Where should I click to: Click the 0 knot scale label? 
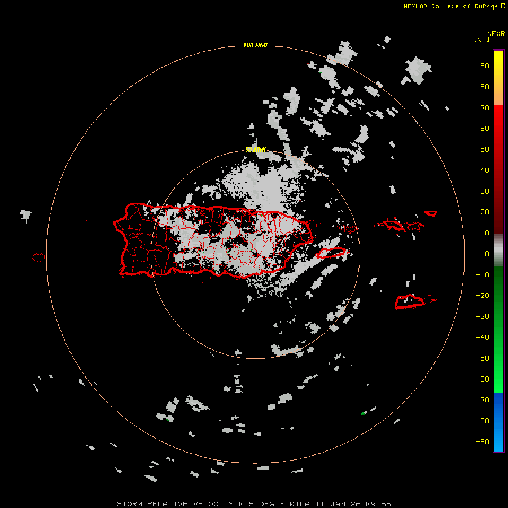(487, 254)
